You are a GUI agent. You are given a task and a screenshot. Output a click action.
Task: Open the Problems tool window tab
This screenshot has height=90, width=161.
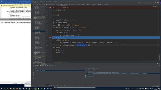pos(43,85)
